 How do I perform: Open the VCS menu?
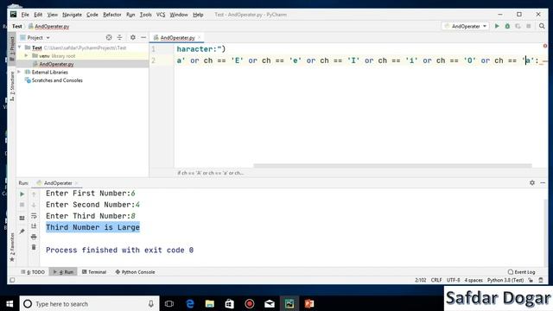161,15
